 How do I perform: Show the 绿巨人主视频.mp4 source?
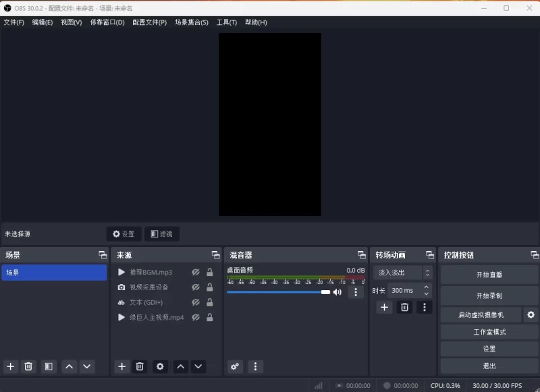[x=195, y=317]
